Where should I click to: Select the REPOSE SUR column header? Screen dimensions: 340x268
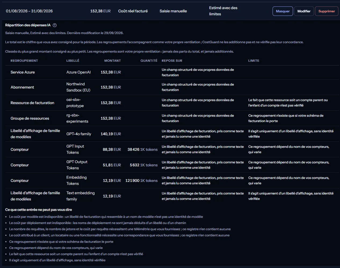pyautogui.click(x=172, y=61)
